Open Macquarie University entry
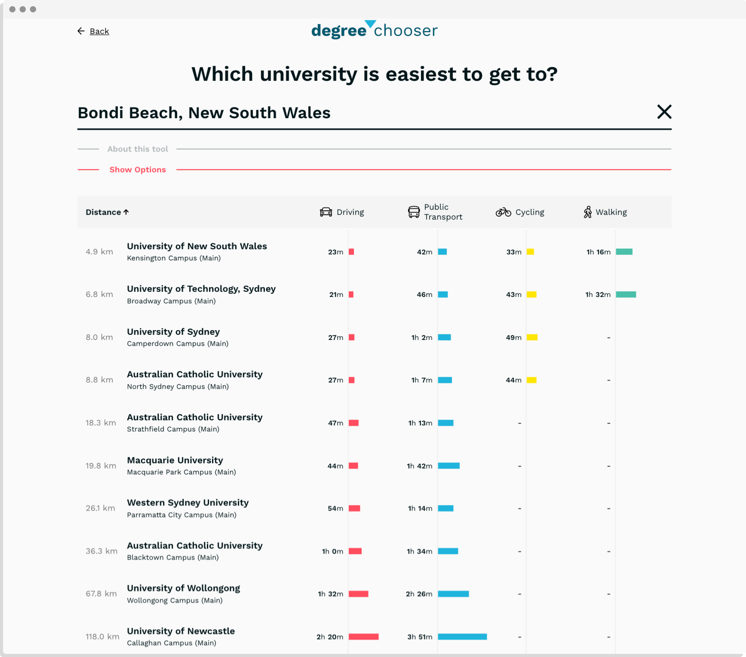746x657 pixels. tap(175, 460)
